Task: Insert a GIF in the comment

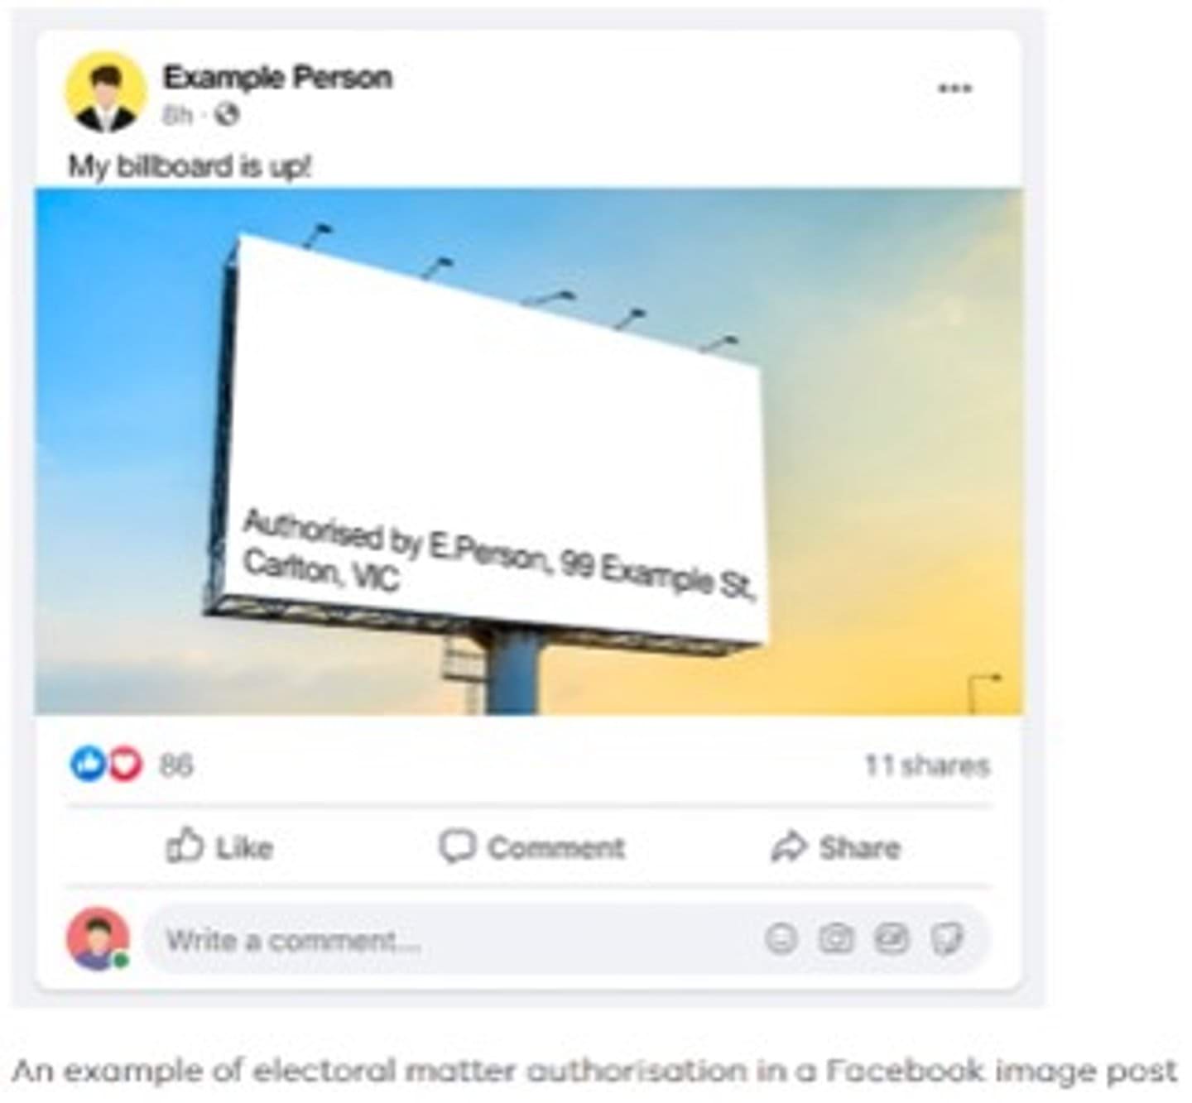Action: pos(892,938)
